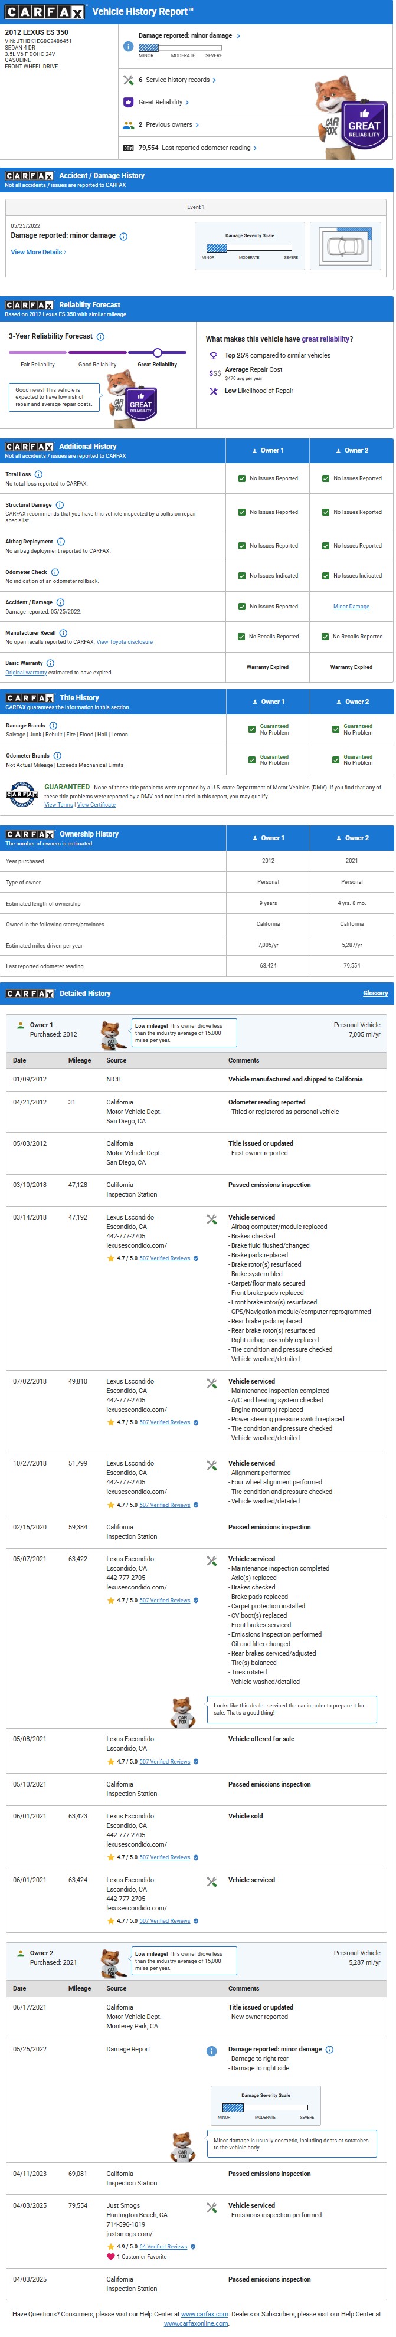Click the Damage Brands info icon

53,726
